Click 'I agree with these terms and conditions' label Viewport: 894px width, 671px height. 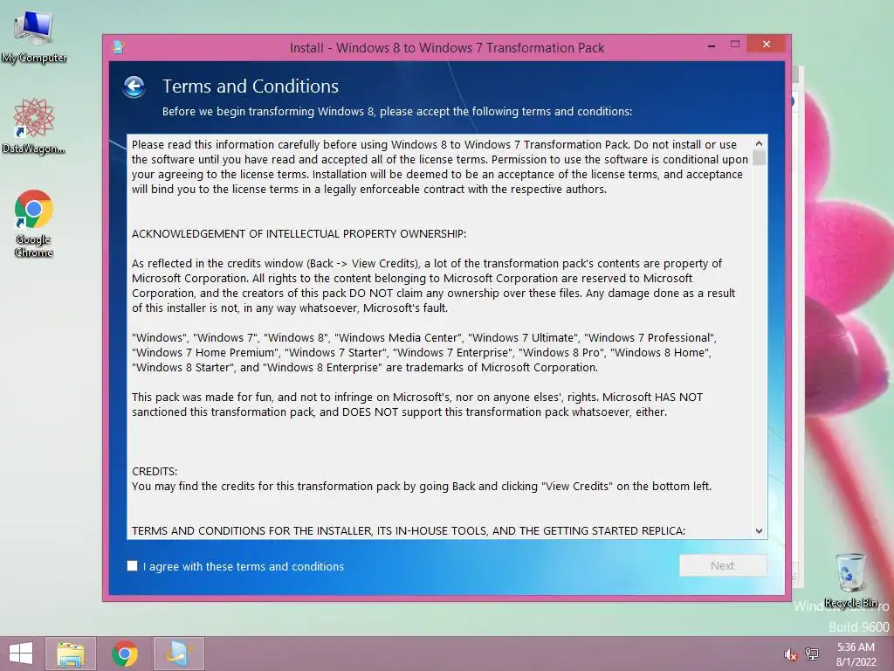click(244, 566)
